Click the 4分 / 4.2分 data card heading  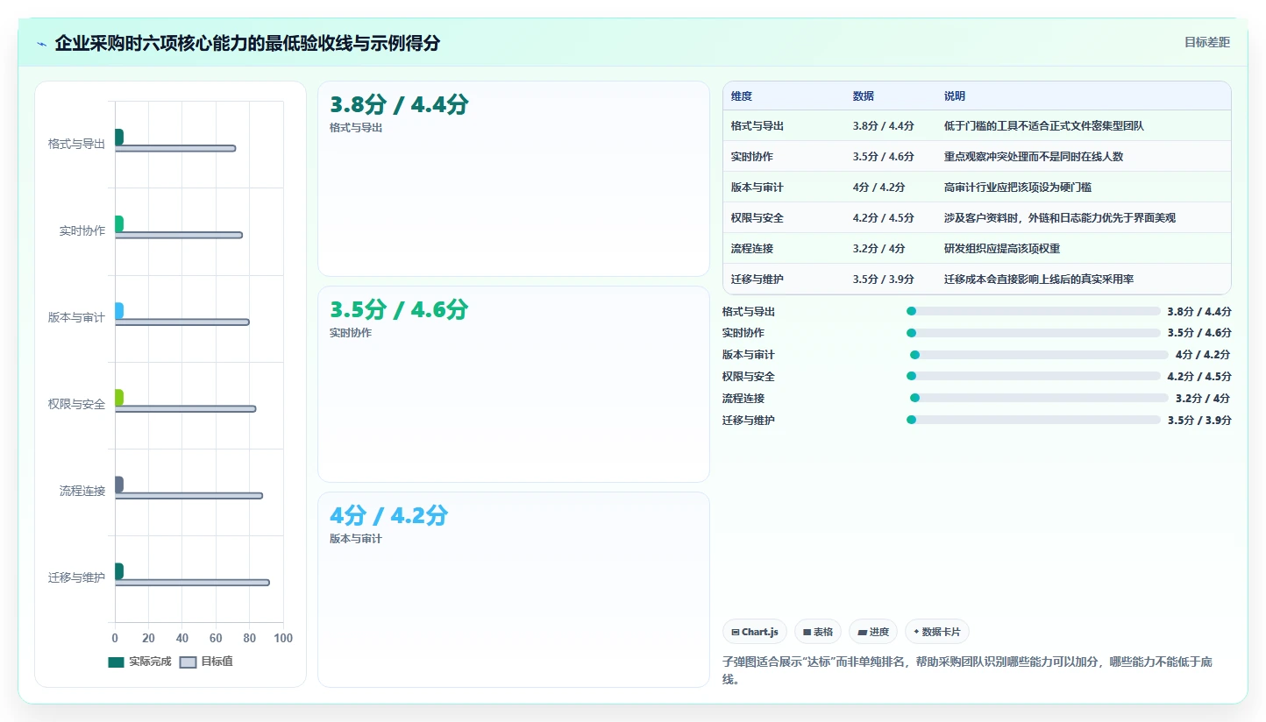[388, 515]
